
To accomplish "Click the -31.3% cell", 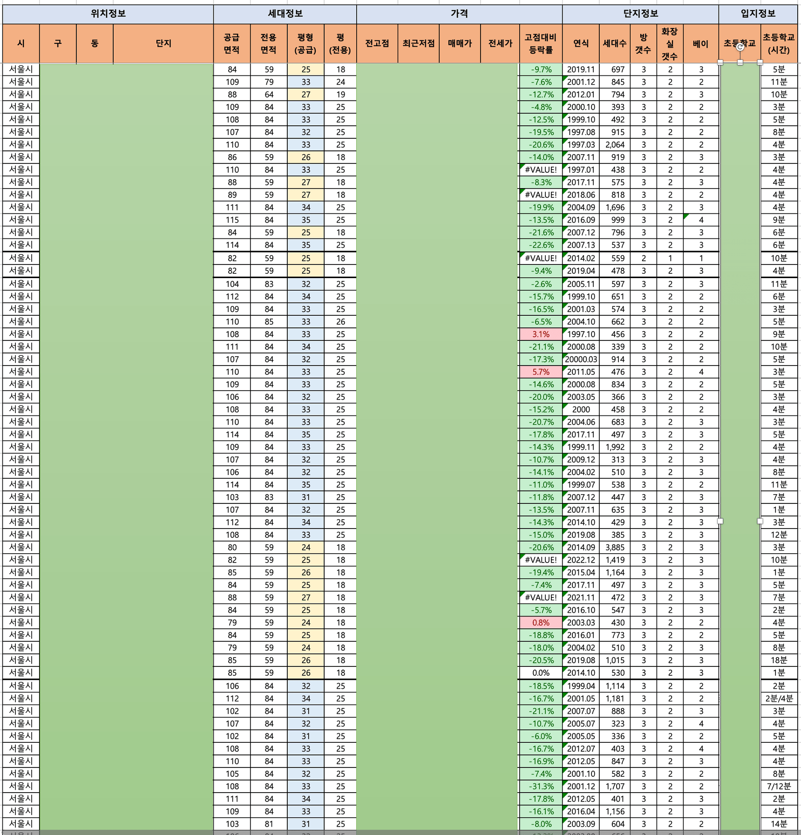I will tap(541, 787).
